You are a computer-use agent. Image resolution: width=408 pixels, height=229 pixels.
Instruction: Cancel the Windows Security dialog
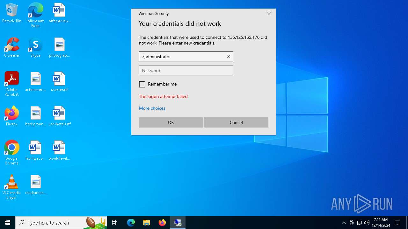[236, 122]
